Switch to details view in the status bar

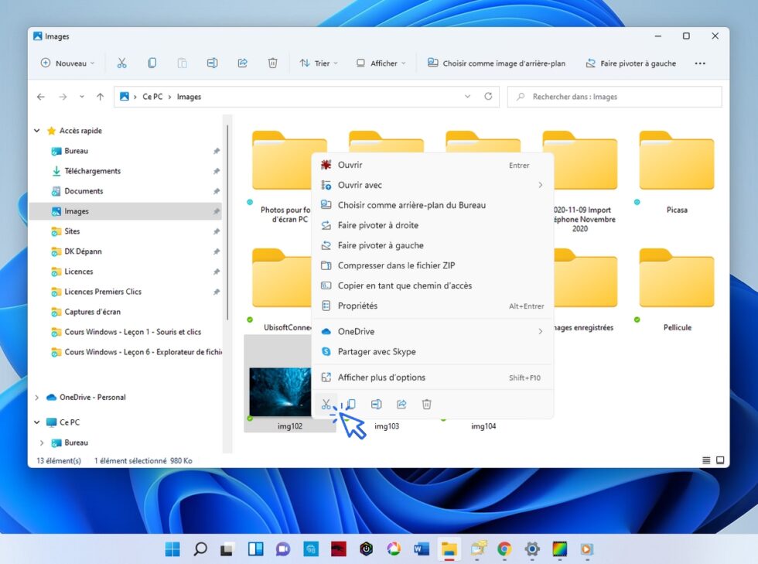[x=705, y=460]
